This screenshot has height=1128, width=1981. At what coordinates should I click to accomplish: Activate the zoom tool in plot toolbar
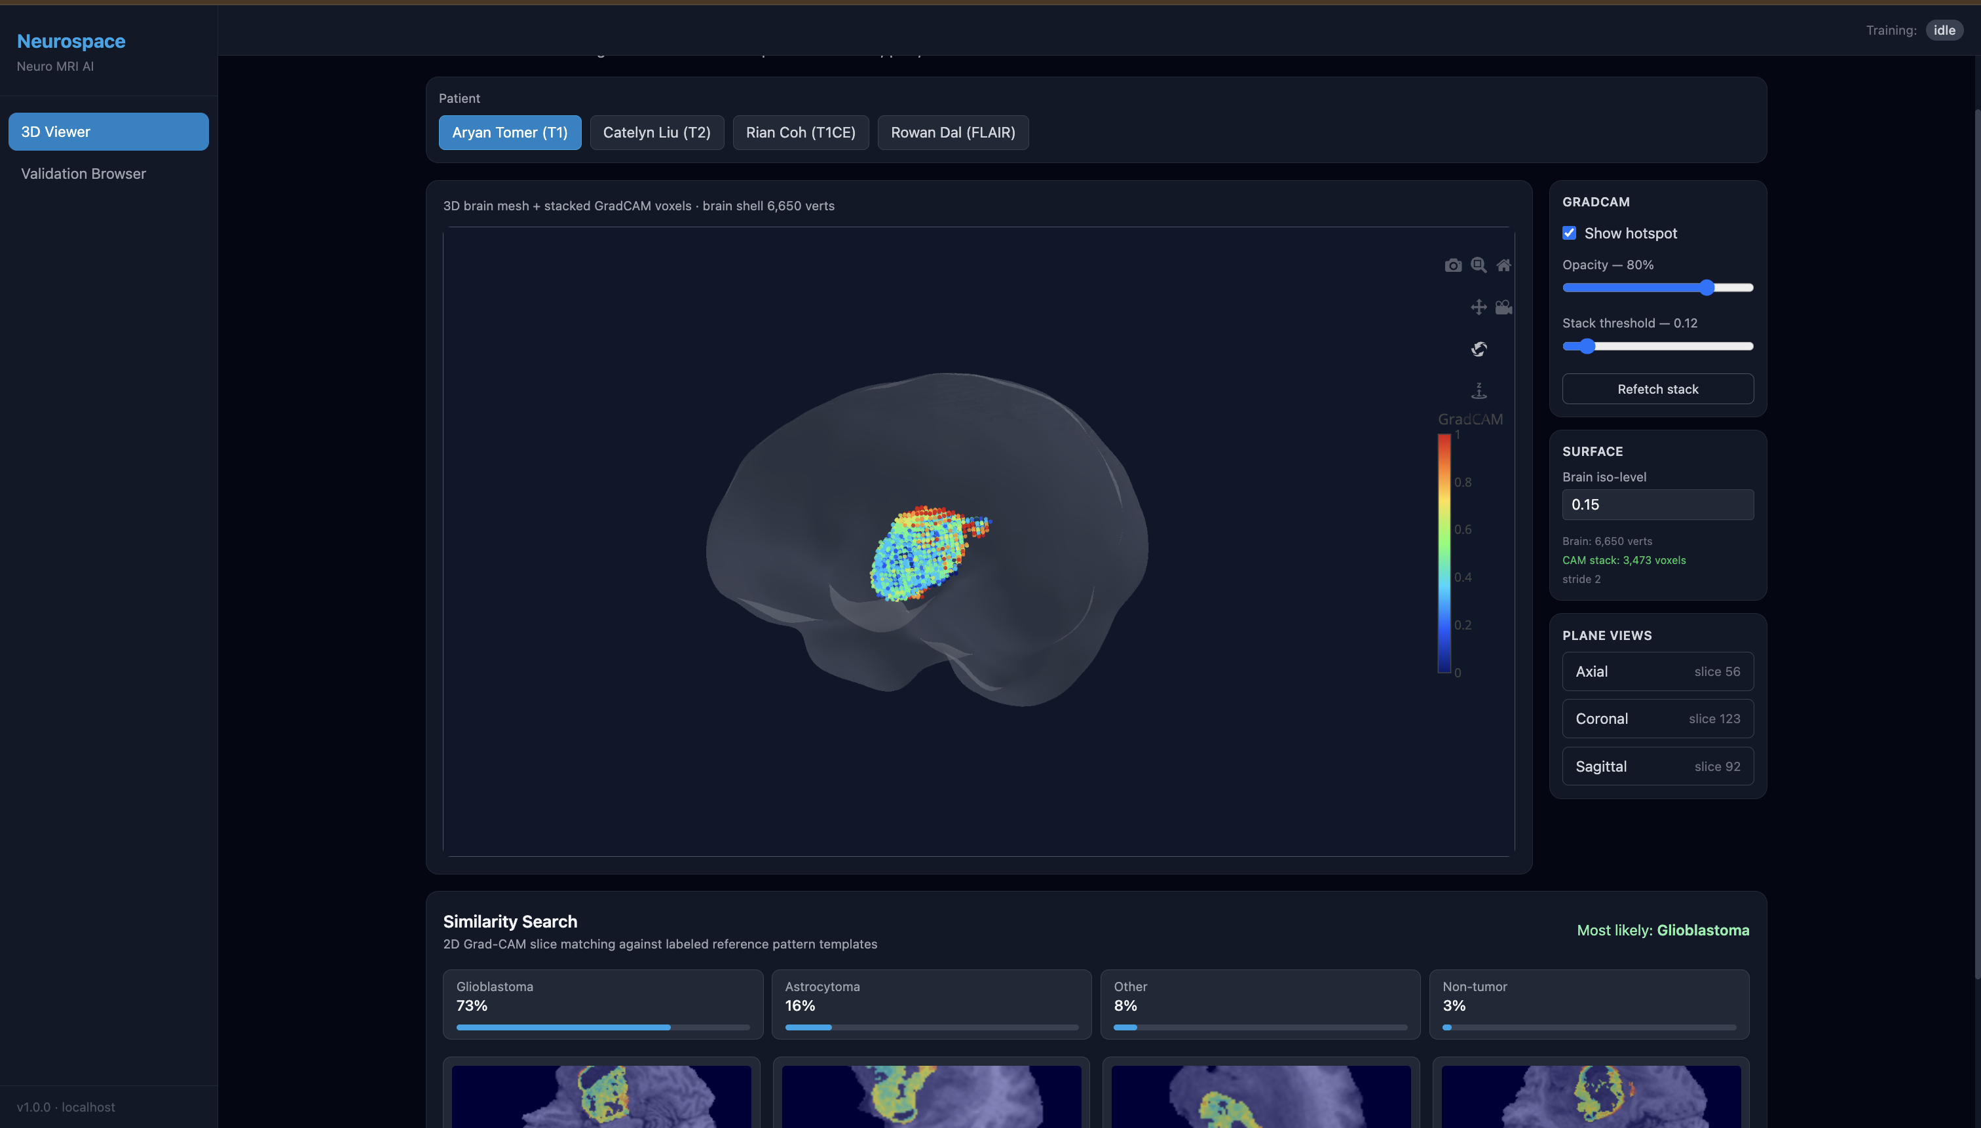click(x=1478, y=265)
